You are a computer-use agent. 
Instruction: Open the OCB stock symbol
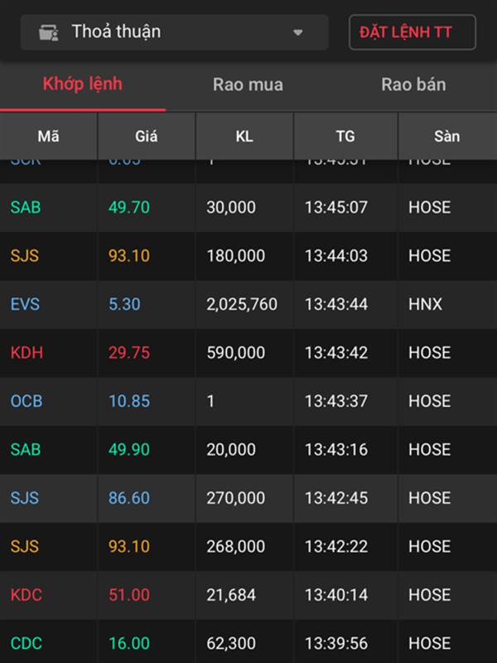coord(27,401)
